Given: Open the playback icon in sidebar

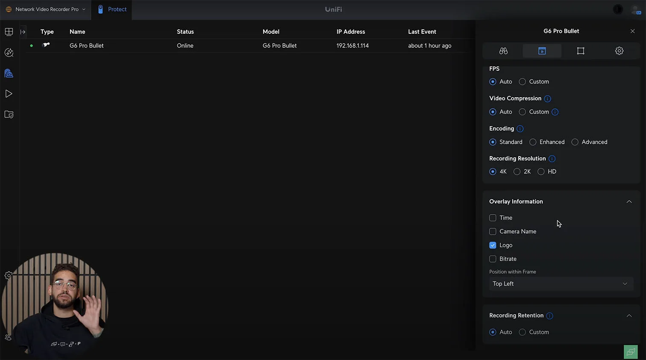Looking at the screenshot, I should 9,94.
